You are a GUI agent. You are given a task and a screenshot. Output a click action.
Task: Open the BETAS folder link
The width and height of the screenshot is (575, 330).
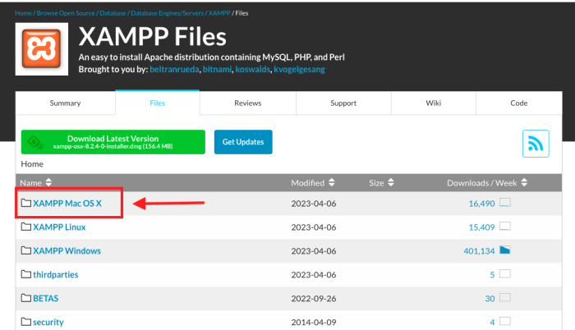45,298
